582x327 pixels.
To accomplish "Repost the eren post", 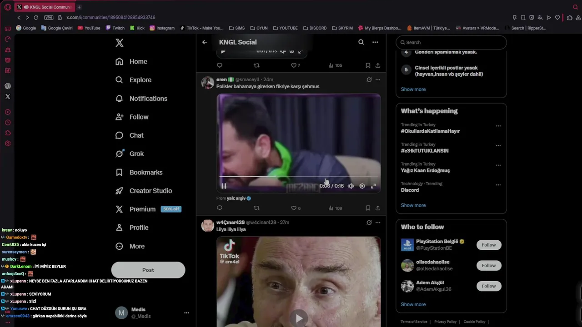I will tap(256, 208).
